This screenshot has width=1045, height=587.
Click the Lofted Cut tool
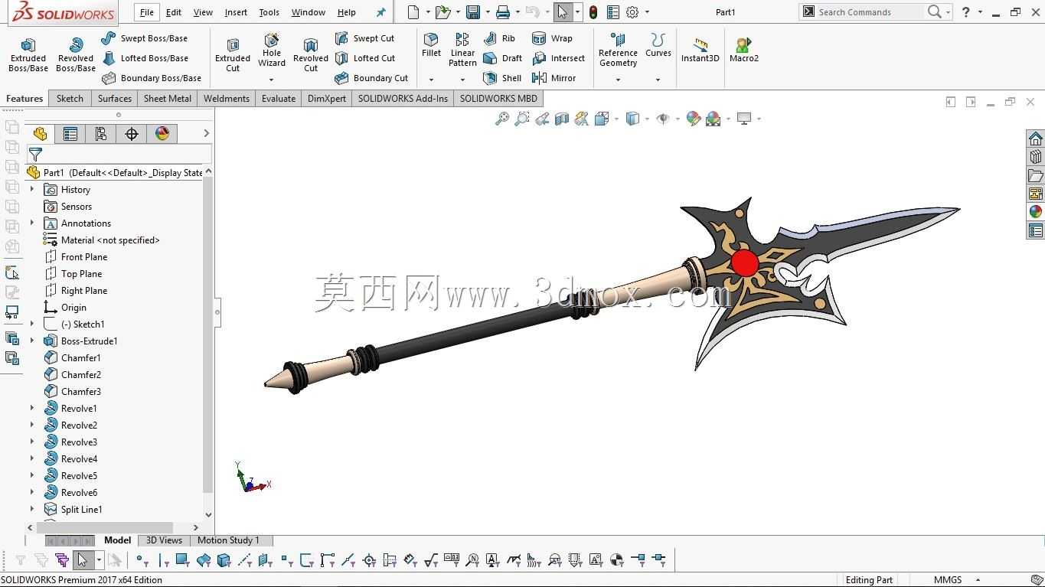click(x=365, y=58)
